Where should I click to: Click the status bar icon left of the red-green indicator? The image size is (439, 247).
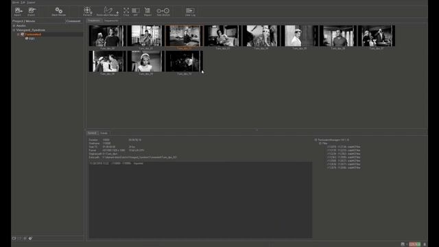coord(403,244)
